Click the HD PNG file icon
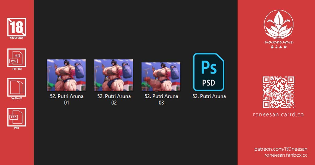 point(17,58)
